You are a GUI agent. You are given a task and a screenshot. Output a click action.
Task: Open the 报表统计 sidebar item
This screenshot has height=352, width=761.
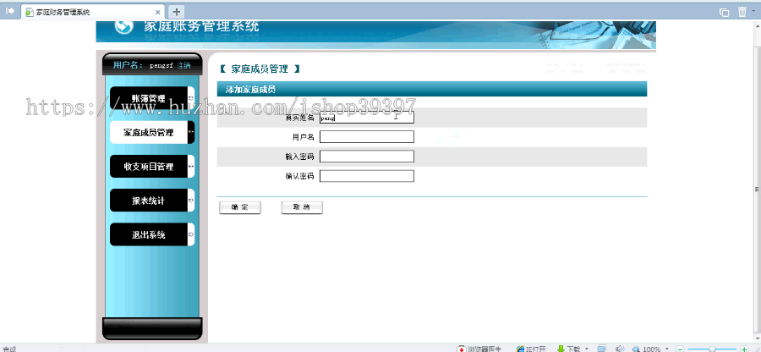click(x=149, y=201)
